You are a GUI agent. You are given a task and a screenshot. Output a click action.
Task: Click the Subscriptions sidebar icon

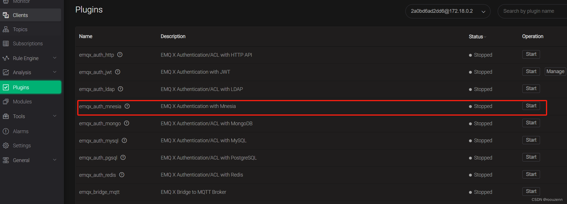tap(6, 43)
